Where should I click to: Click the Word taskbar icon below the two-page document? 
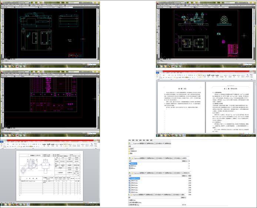pos(184,135)
